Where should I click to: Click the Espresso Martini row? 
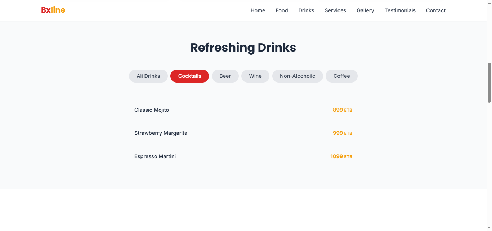pyautogui.click(x=155, y=156)
